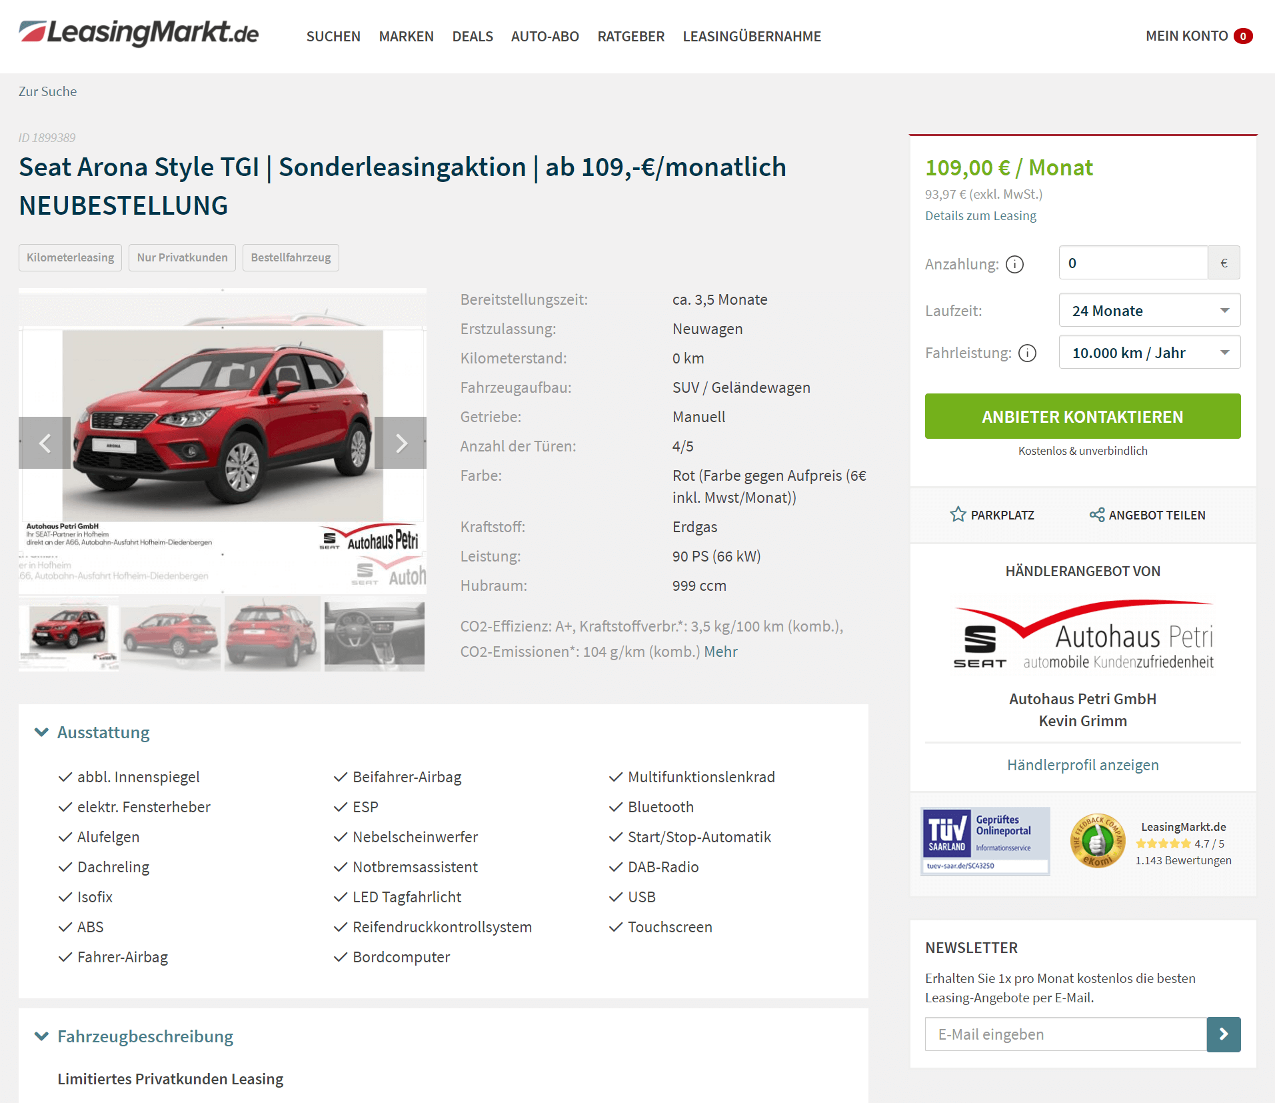Open the MARKEN menu item
The width and height of the screenshot is (1275, 1103).
407,37
